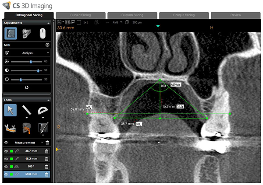Toggle visibility of all measurements

pos(6,143)
